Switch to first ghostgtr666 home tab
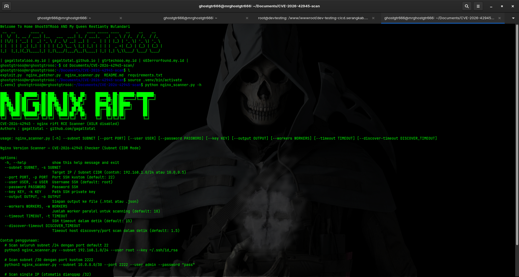 coord(64,18)
